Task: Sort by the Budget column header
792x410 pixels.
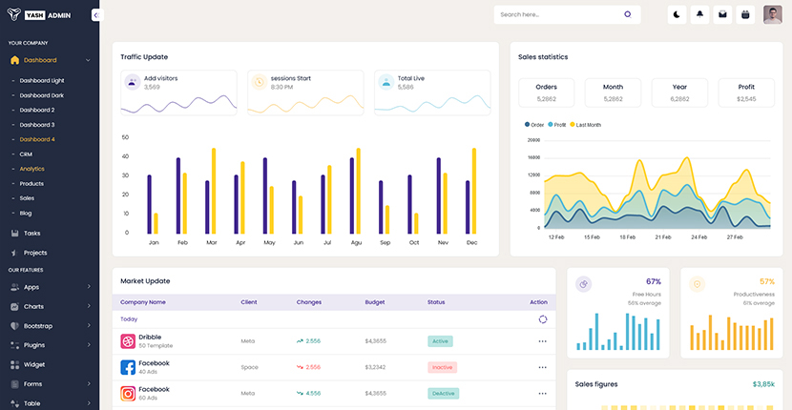Action: [x=375, y=302]
